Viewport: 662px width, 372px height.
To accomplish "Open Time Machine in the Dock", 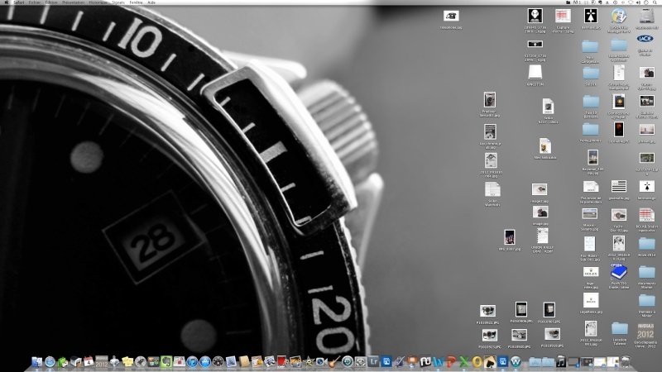I will pyautogui.click(x=348, y=361).
